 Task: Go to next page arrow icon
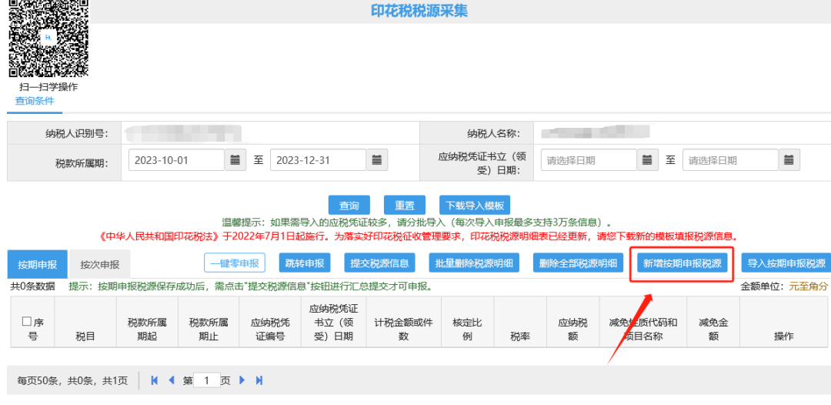tap(242, 380)
